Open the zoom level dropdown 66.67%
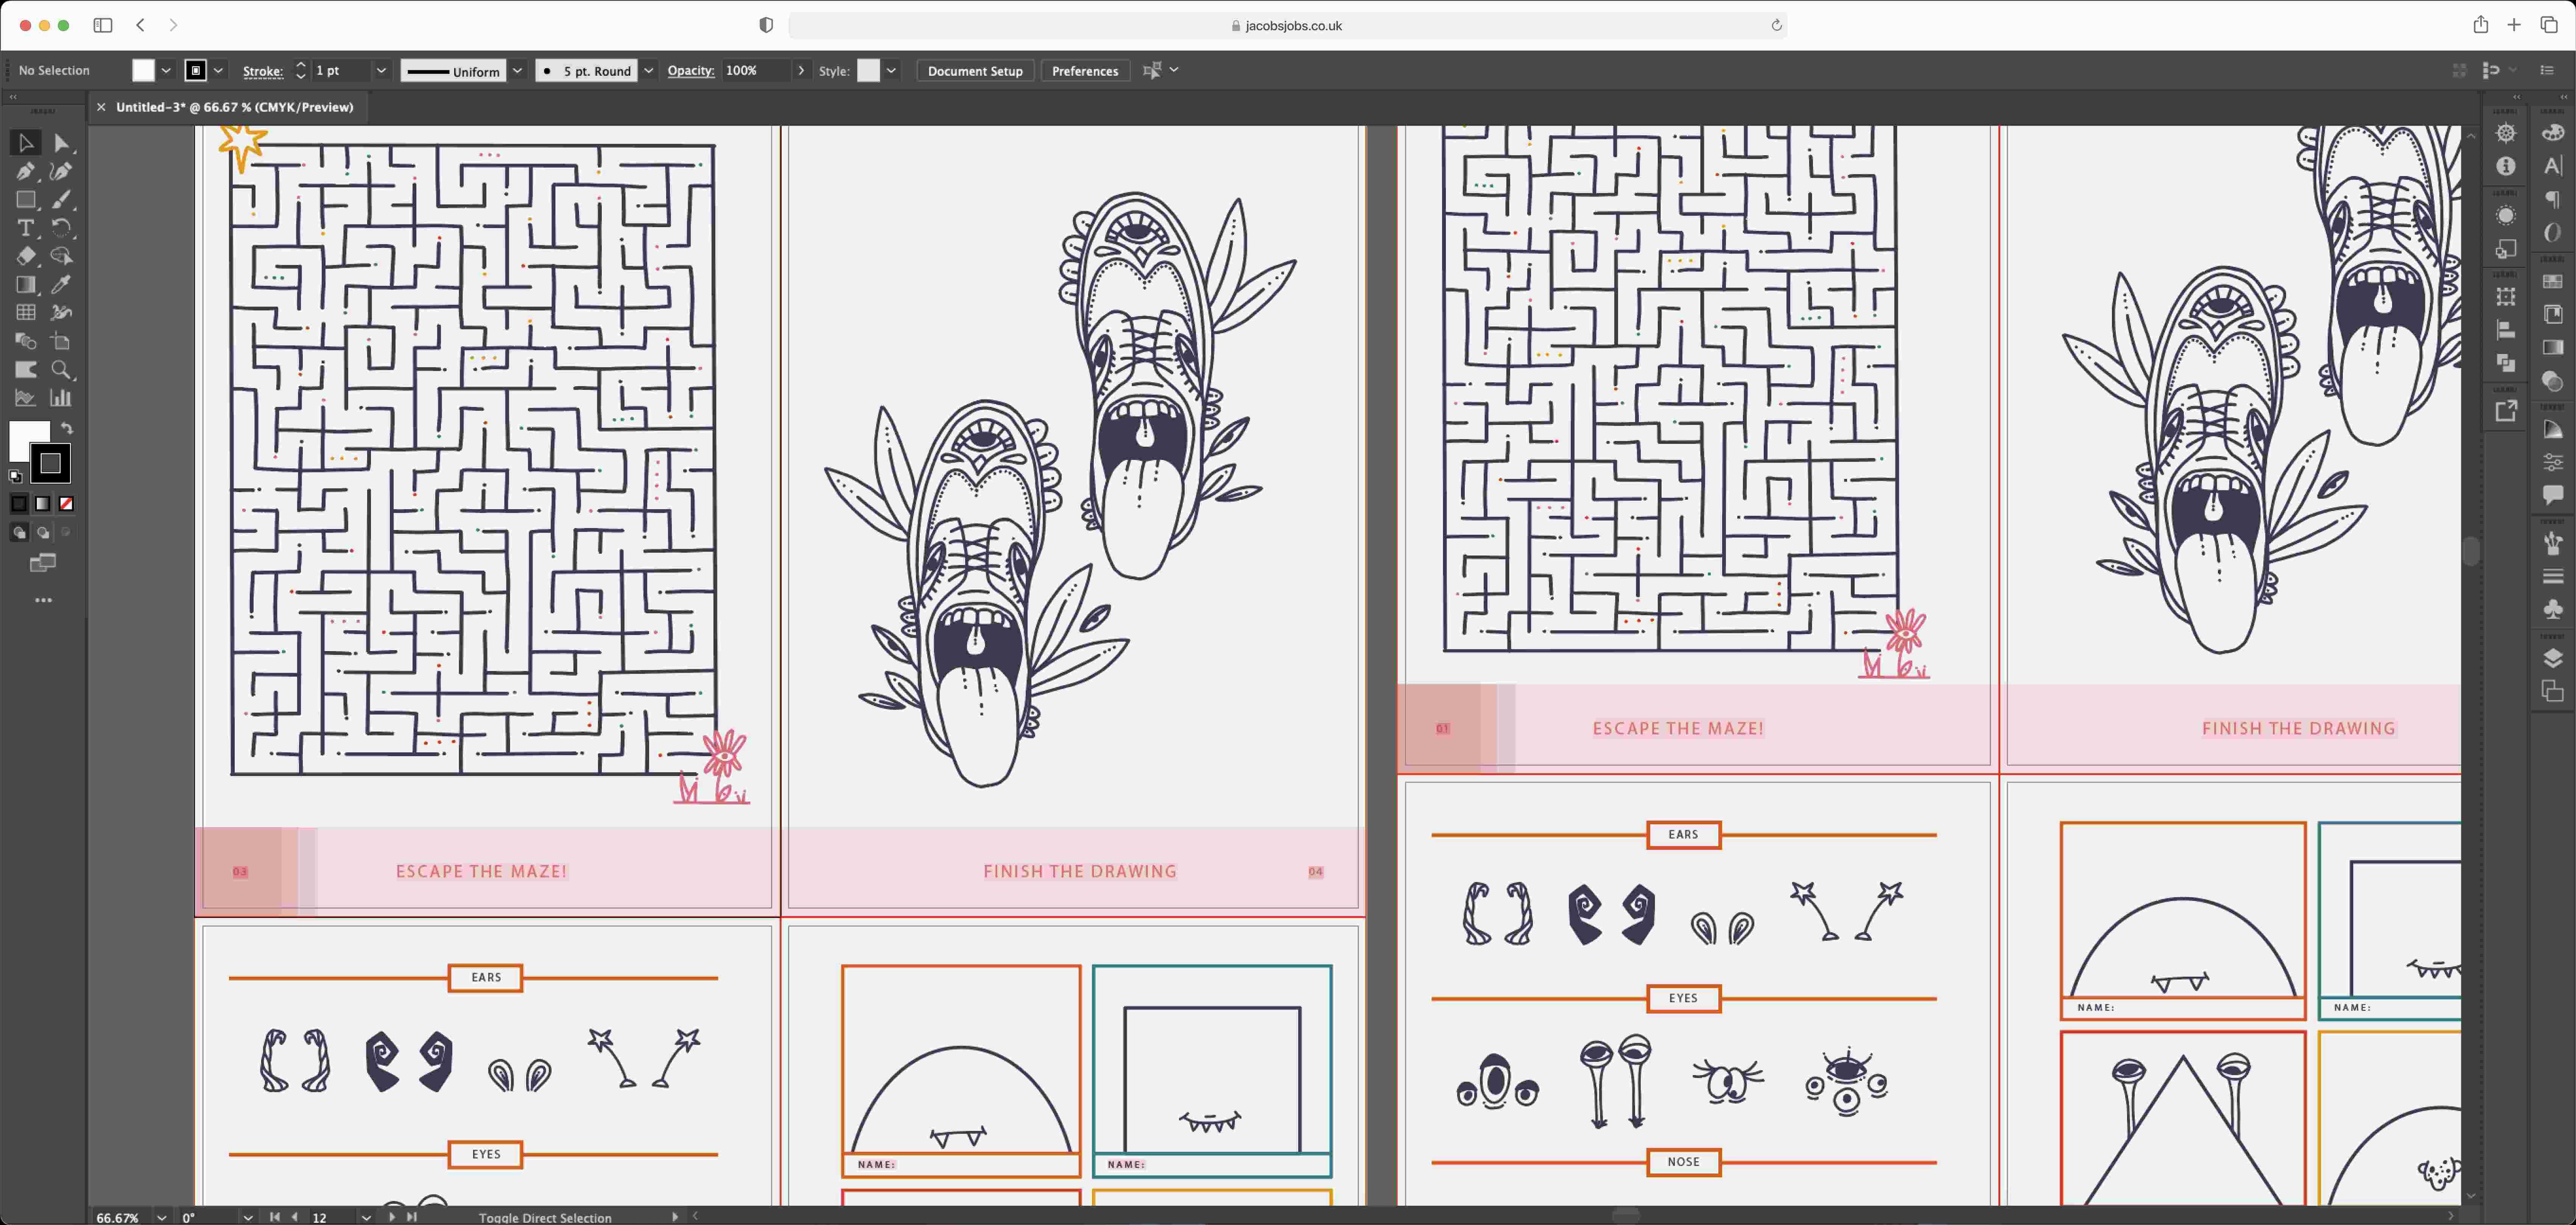 [161, 1217]
